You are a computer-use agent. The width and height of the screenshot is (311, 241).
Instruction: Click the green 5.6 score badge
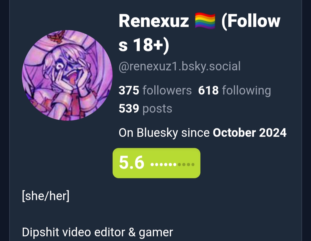[x=156, y=163]
